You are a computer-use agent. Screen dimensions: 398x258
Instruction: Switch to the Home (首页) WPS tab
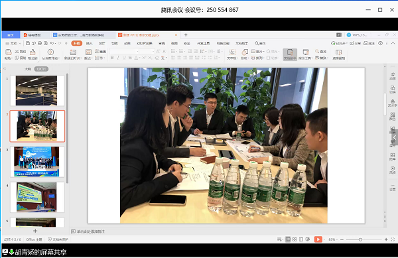pyautogui.click(x=11, y=35)
